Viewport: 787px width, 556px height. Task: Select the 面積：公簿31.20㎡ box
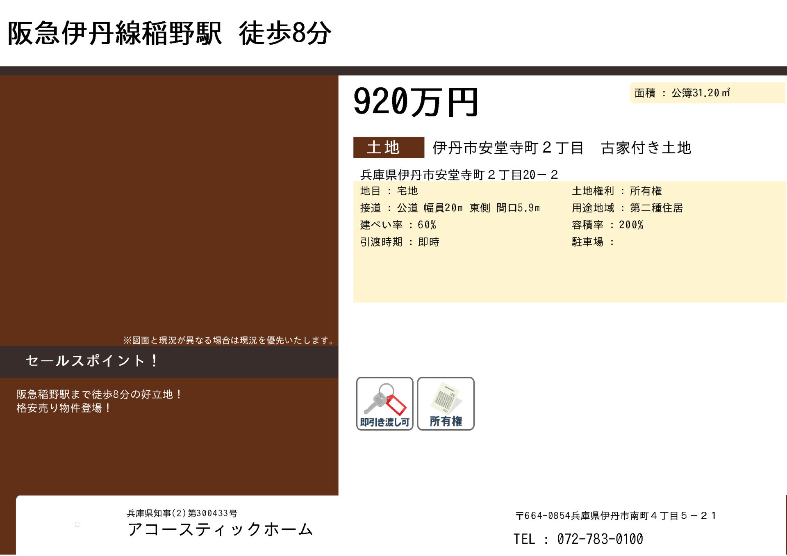707,93
